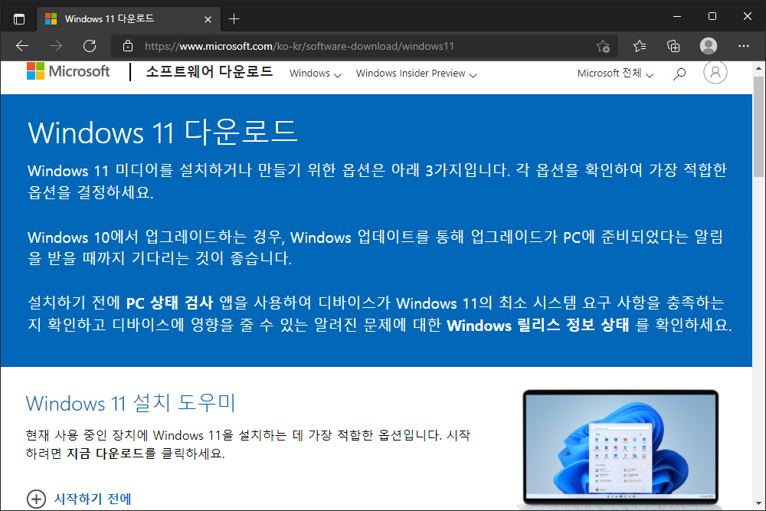Open browser profile avatar
Viewport: 766px width, 511px height.
coord(709,46)
